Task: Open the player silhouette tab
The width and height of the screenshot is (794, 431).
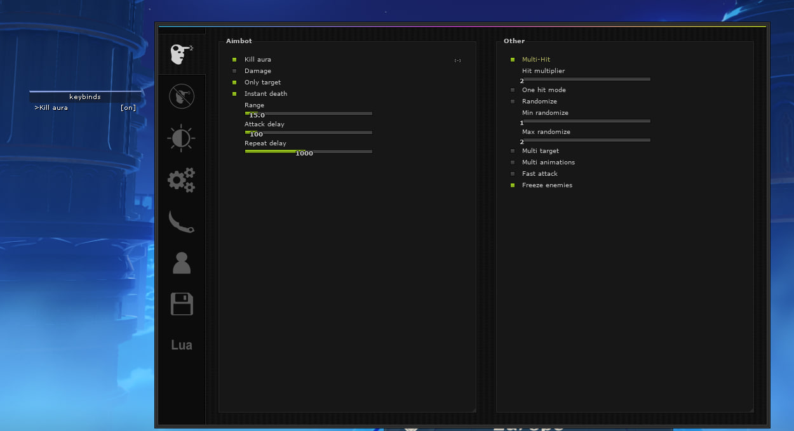Action: [x=181, y=263]
